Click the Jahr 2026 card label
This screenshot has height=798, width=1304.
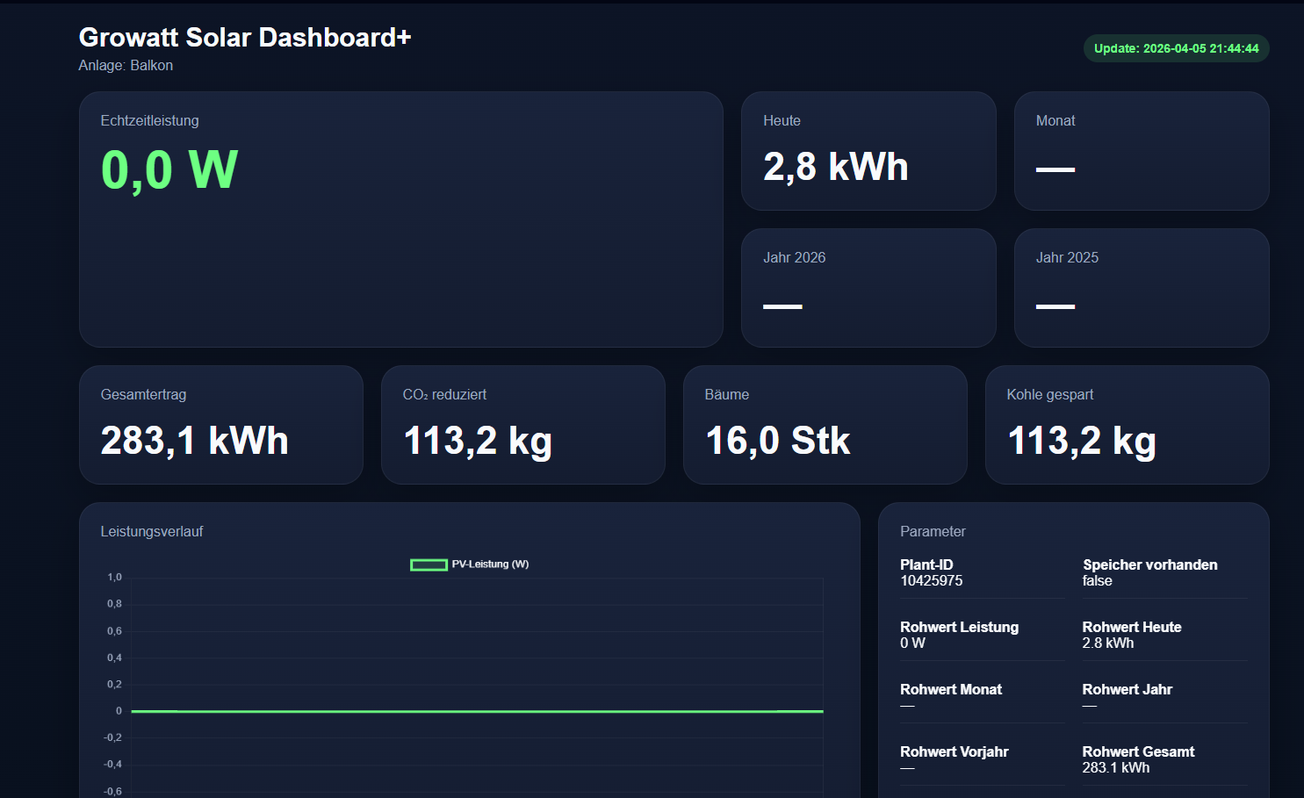(794, 258)
